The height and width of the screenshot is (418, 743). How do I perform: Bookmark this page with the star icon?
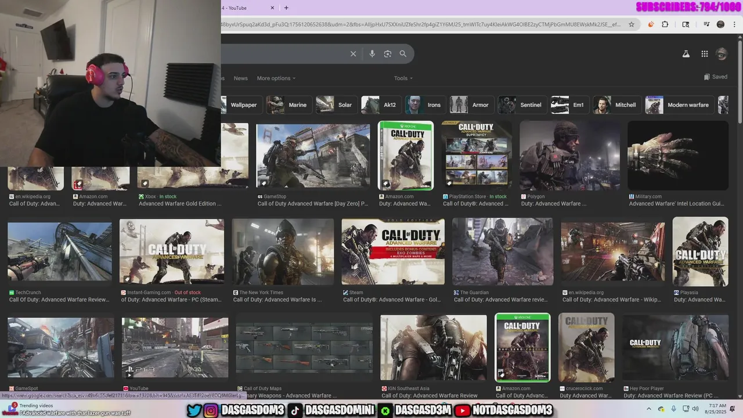pos(633,24)
